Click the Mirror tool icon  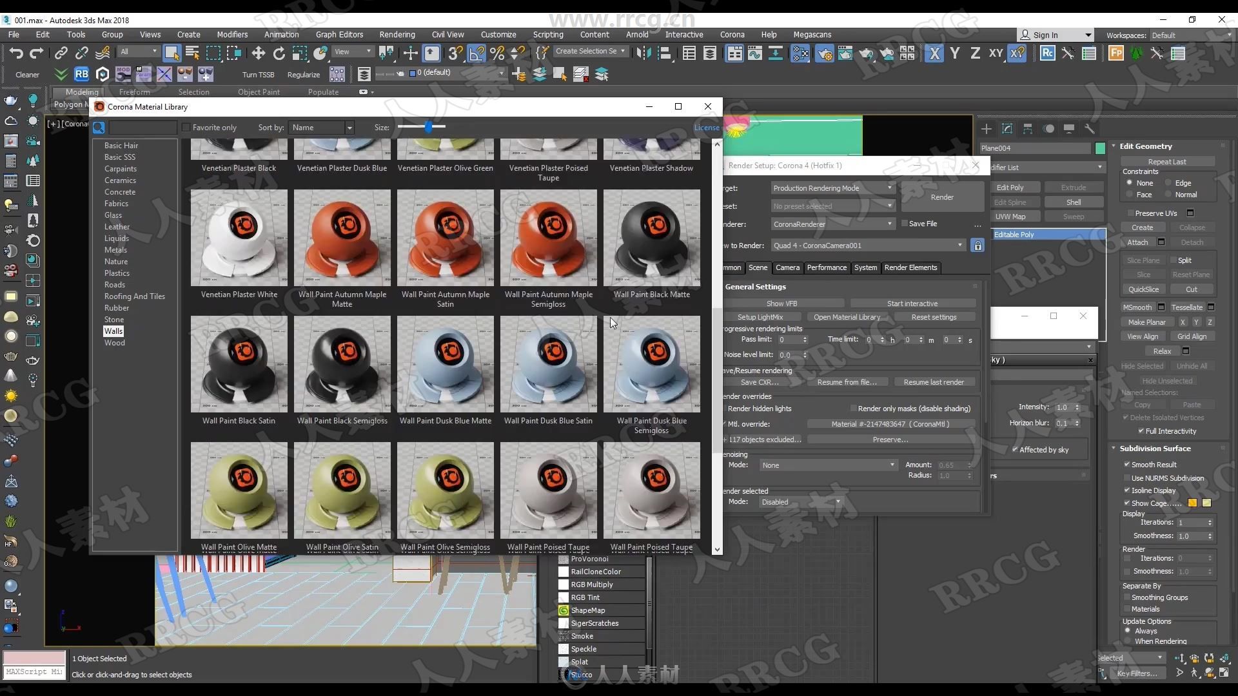point(643,53)
